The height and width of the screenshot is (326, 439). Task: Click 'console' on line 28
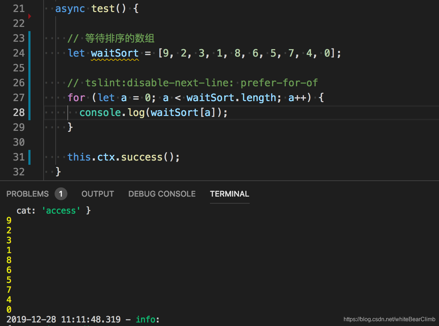100,112
